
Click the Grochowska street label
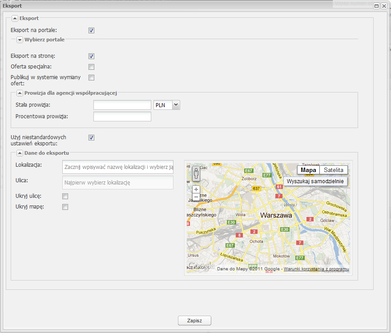(336, 206)
